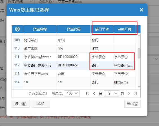
Task: Go to the previous page arrow
Action: point(94,93)
